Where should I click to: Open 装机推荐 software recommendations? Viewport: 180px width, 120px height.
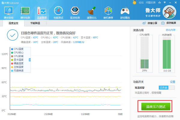coord(108,13)
